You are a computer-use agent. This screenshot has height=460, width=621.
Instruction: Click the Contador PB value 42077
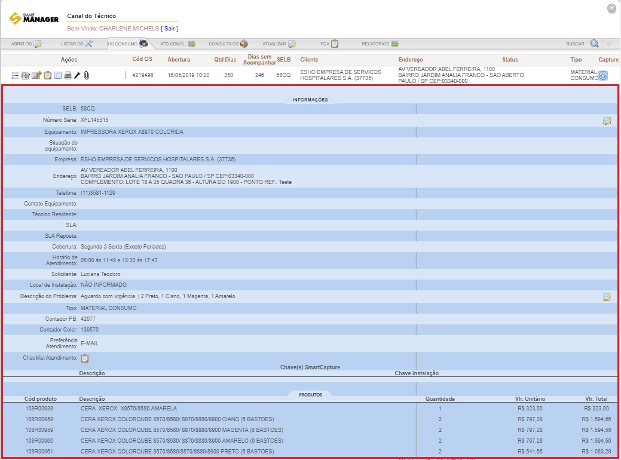tap(88, 318)
